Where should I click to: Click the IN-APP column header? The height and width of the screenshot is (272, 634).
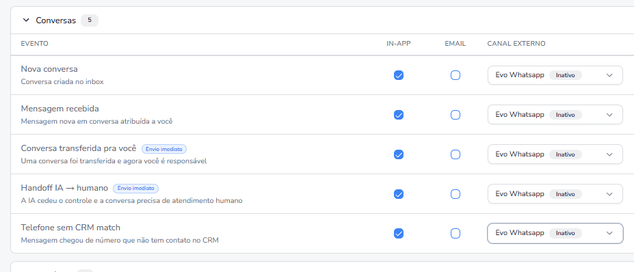click(399, 44)
